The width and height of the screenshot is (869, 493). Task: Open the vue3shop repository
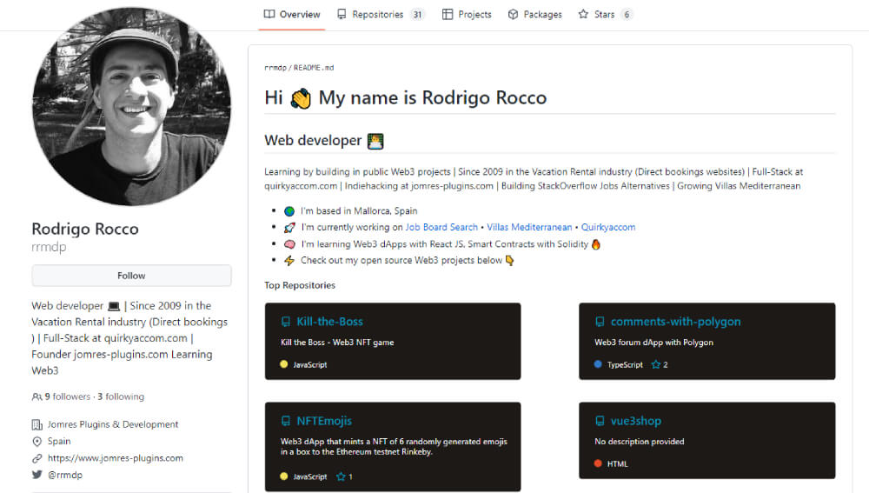pos(636,421)
